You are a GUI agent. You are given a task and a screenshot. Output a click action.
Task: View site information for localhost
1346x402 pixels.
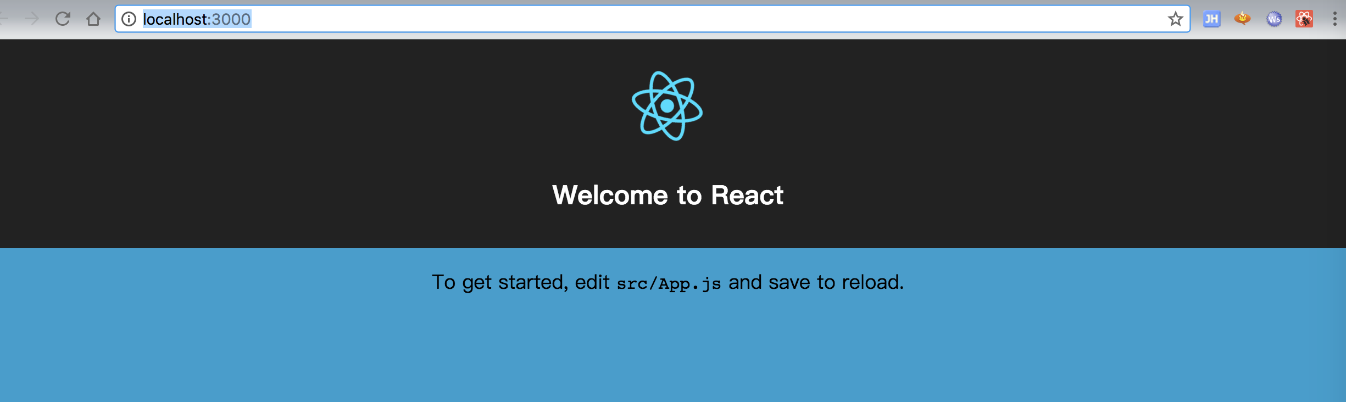(129, 19)
